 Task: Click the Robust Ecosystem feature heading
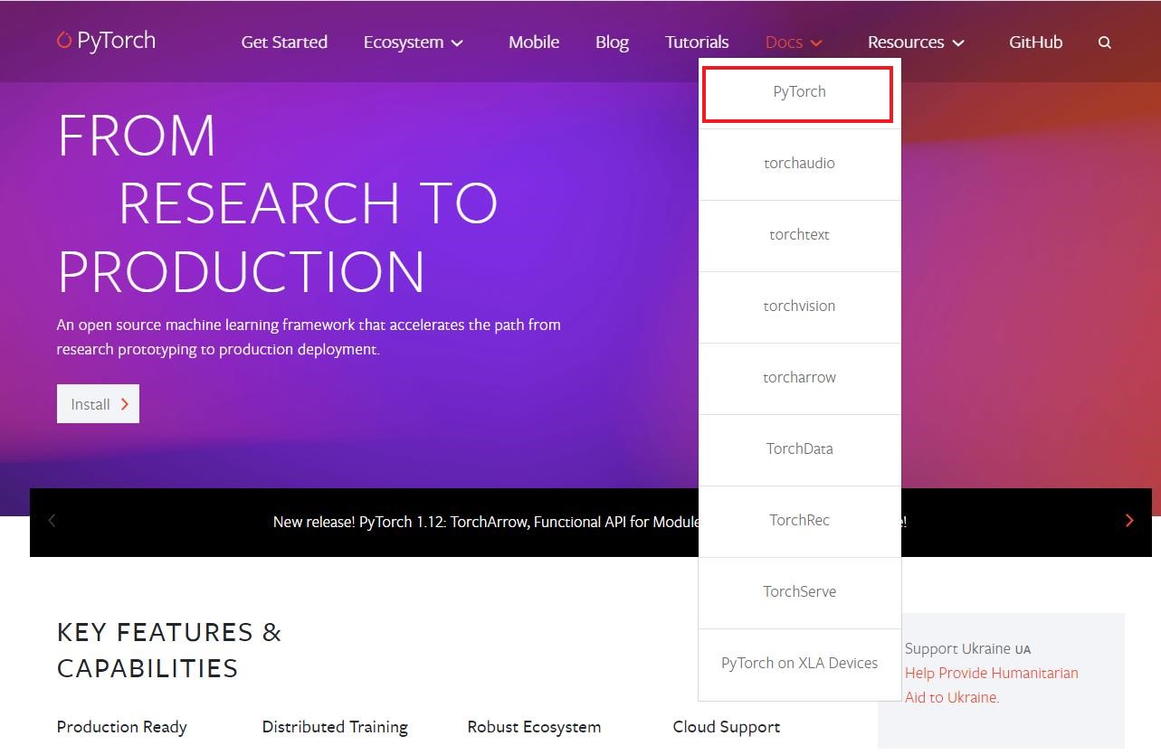534,727
